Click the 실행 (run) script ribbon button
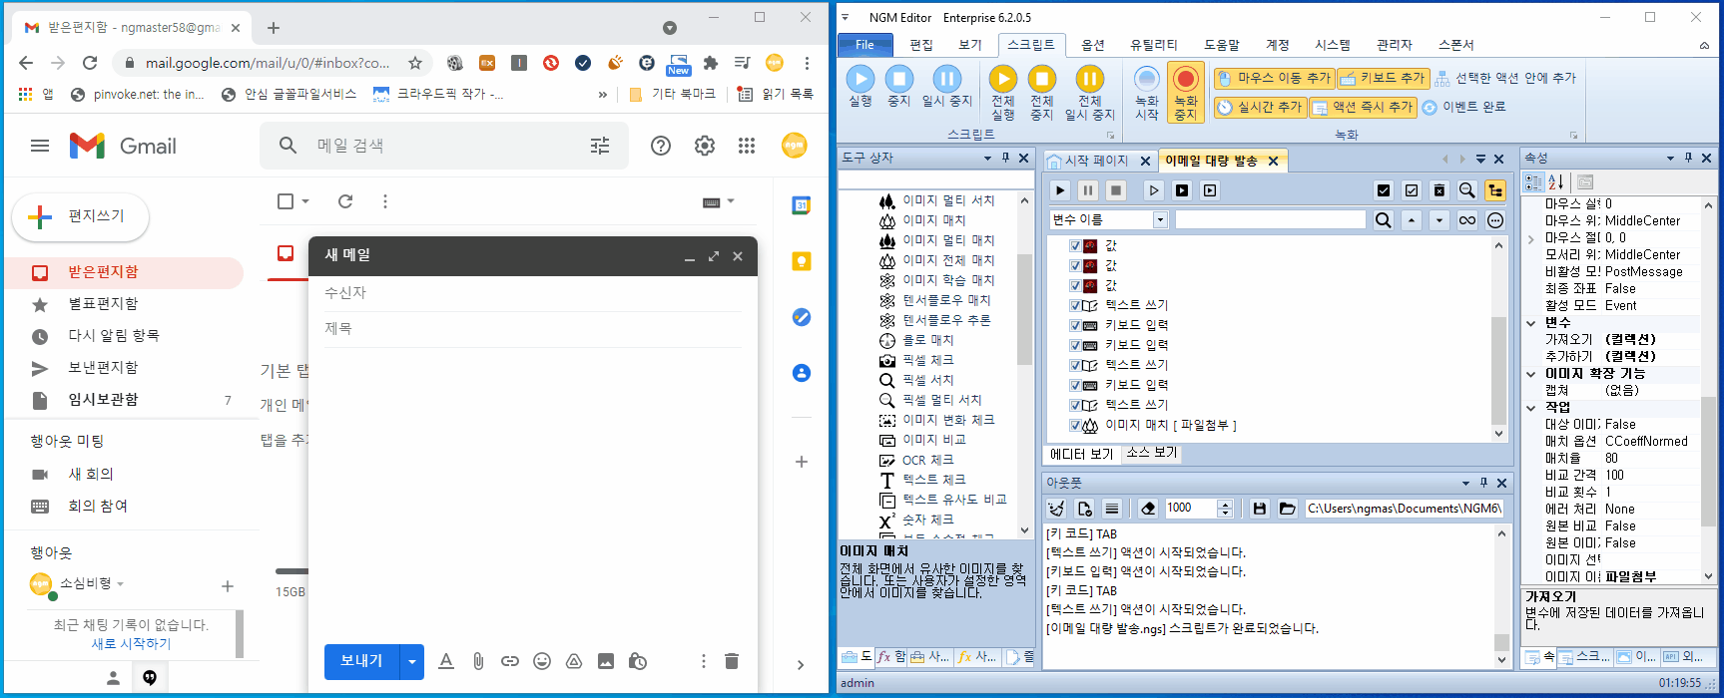Viewport: 1724px width, 698px height. [861, 87]
